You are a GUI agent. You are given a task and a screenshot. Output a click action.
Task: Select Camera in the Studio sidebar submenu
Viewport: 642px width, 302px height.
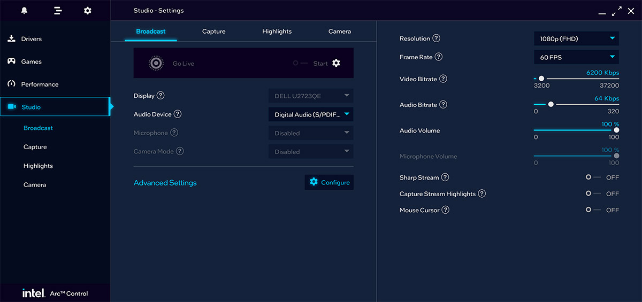point(35,185)
